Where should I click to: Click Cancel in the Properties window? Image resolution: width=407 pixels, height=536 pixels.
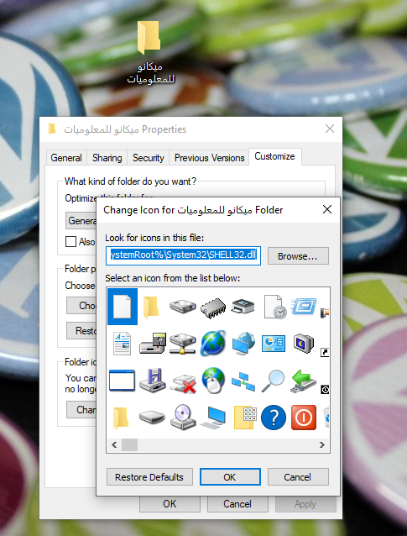(237, 504)
